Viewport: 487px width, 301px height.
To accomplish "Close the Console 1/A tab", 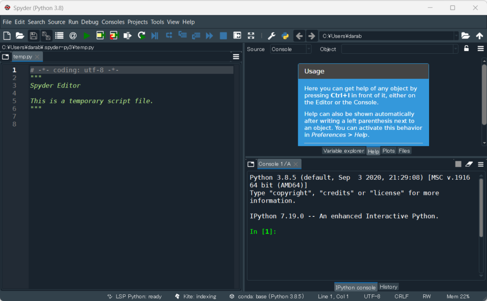I will [296, 164].
